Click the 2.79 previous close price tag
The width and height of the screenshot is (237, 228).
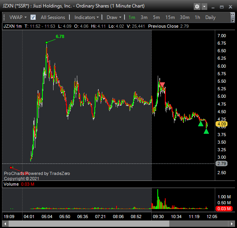click(222, 163)
